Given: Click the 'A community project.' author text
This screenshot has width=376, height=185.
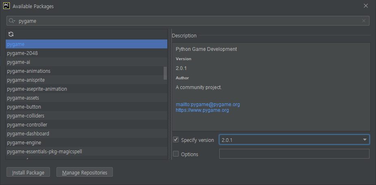Looking at the screenshot, I should (199, 87).
